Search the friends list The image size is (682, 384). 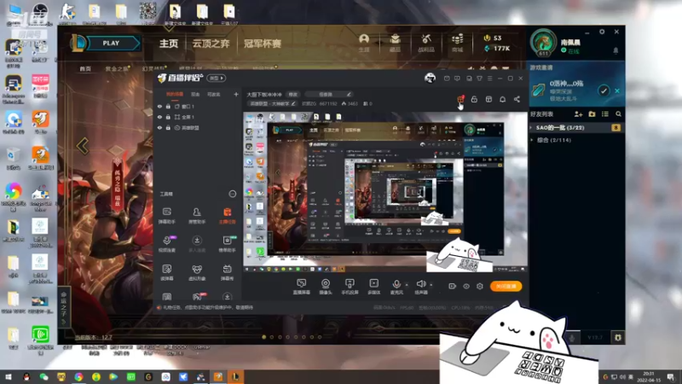pos(619,114)
